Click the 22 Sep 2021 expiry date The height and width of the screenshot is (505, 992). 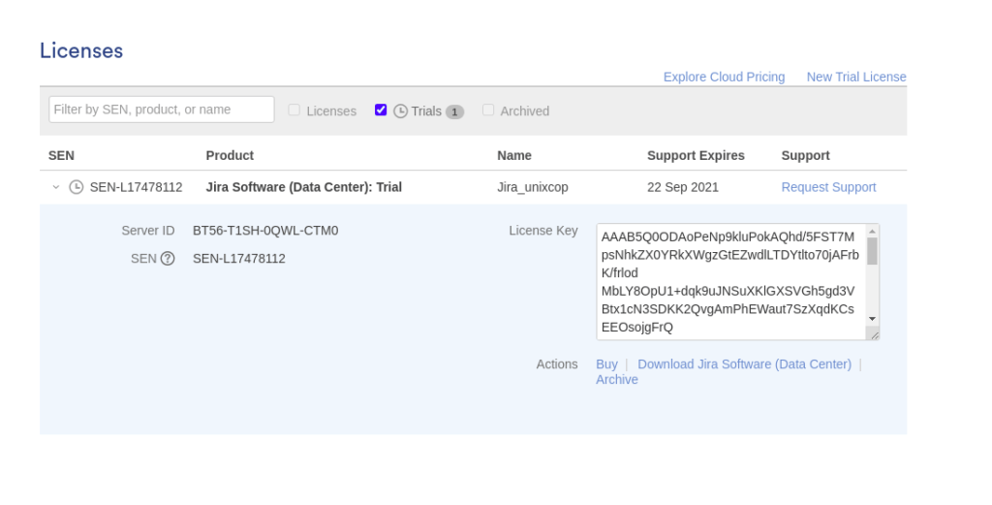683,187
